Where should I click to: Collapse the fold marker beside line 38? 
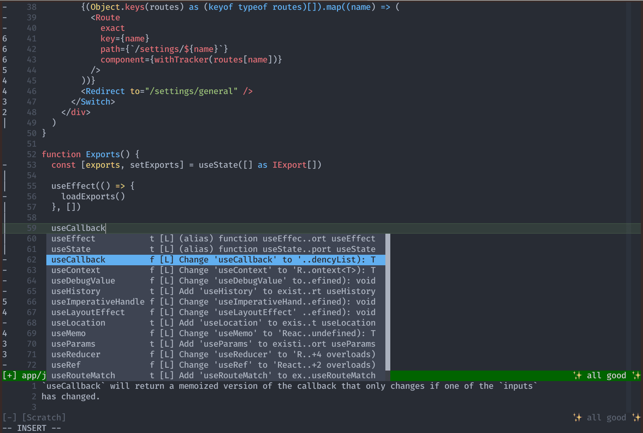[x=5, y=7]
